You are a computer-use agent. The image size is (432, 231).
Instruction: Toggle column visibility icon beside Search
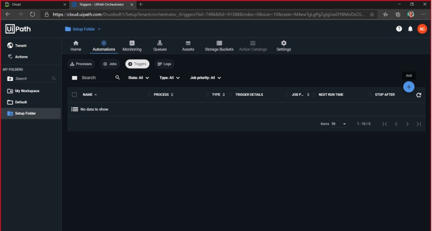[74, 78]
